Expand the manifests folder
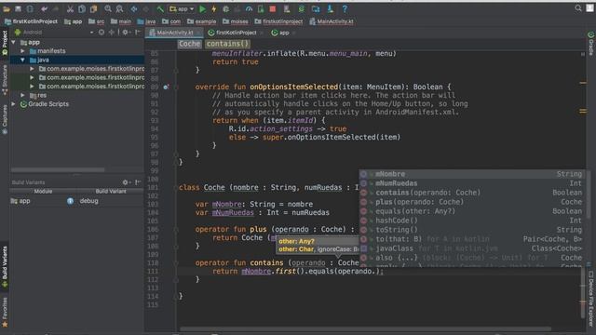Image resolution: width=596 pixels, height=335 pixels. (x=22, y=51)
